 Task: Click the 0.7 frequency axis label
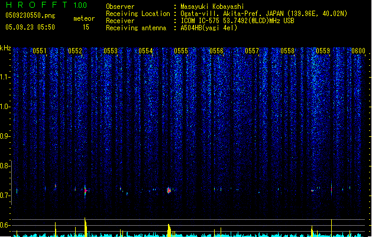[x=5, y=196]
